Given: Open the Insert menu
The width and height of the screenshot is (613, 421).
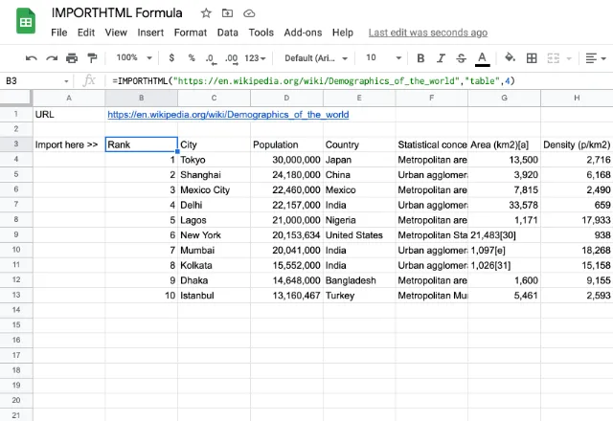Looking at the screenshot, I should click(150, 33).
